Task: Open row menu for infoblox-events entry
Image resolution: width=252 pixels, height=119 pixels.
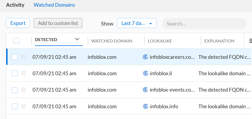Action: pos(23,90)
